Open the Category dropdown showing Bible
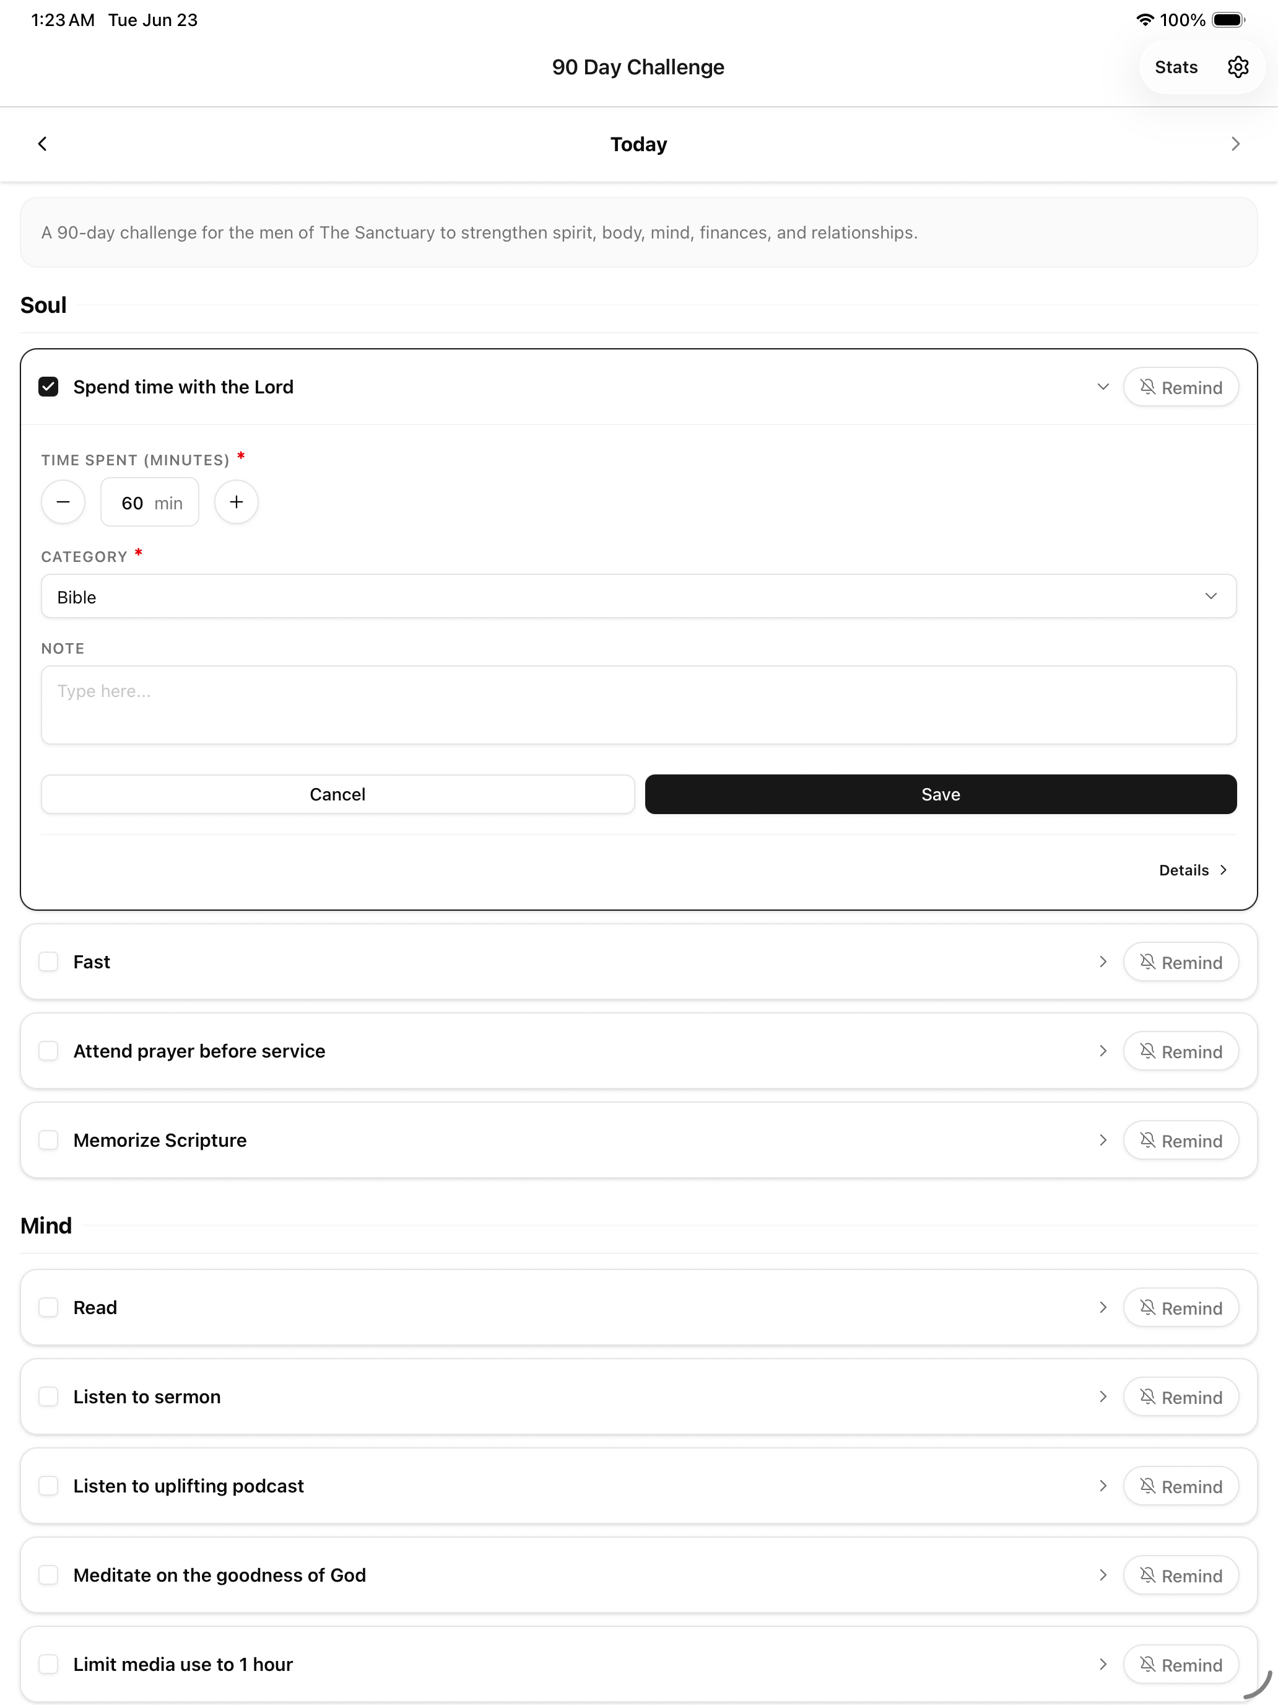 (x=638, y=597)
